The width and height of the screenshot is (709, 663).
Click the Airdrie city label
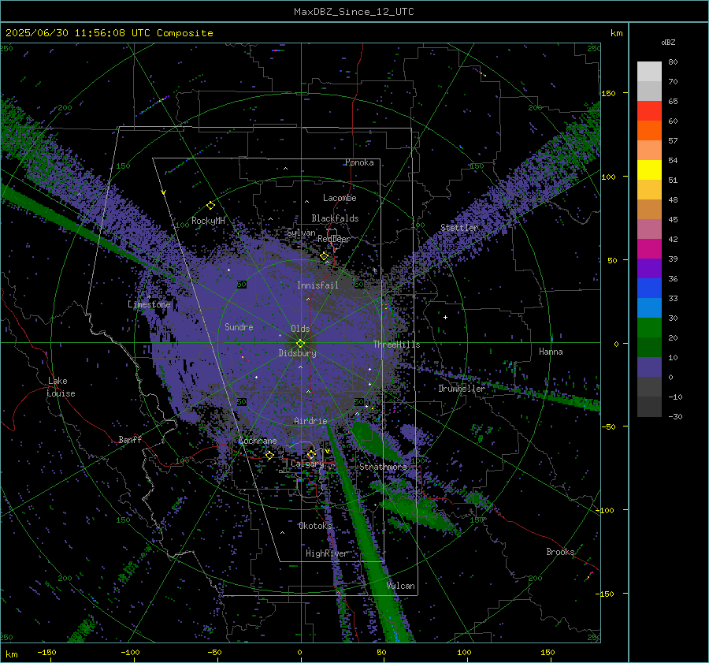click(310, 421)
